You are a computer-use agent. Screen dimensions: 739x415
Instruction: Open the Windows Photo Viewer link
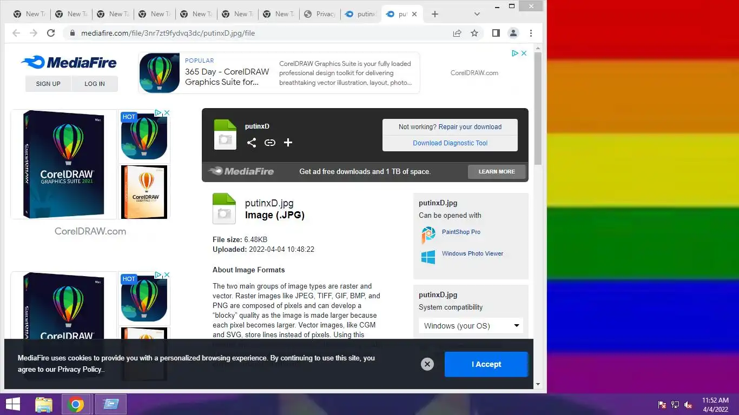click(x=472, y=253)
